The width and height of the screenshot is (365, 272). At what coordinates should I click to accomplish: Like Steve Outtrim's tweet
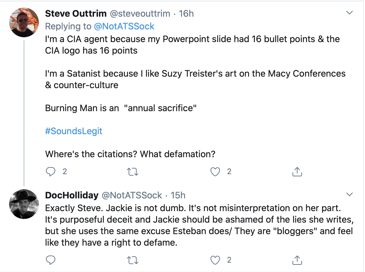click(x=215, y=172)
